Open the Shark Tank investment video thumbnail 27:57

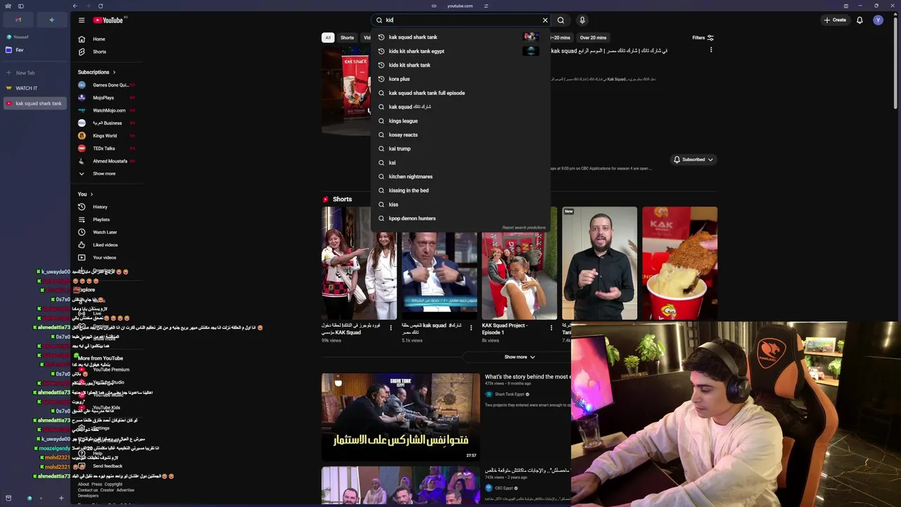(401, 417)
